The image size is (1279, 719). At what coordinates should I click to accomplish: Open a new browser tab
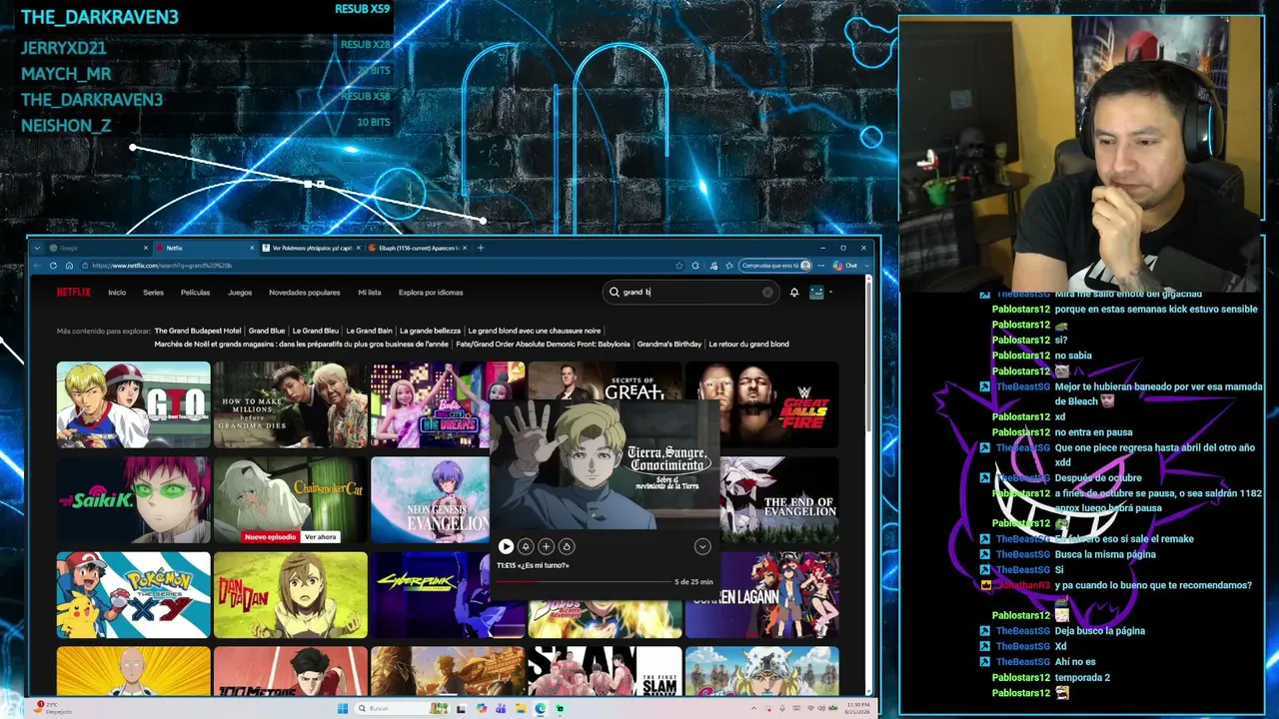[x=481, y=248]
